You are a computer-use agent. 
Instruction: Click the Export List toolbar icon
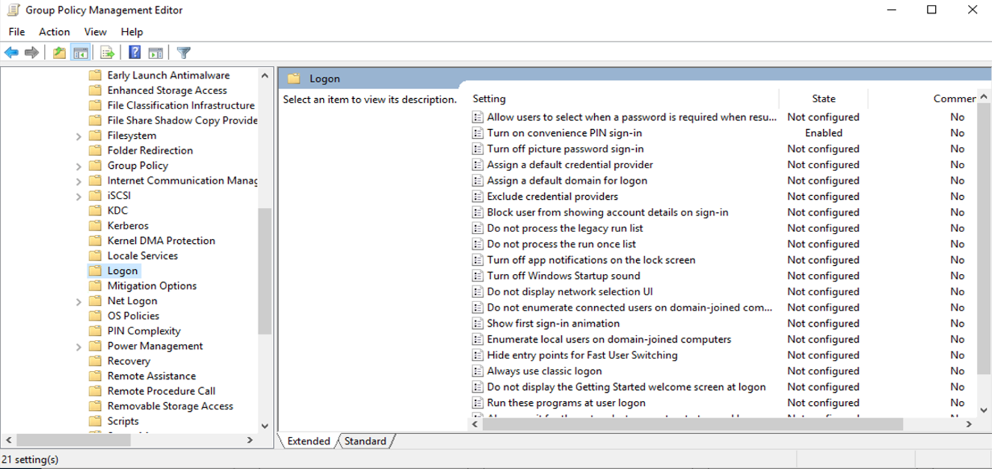click(107, 53)
